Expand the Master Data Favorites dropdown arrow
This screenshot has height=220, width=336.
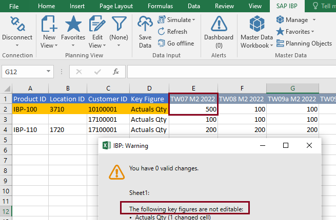coord(312,32)
